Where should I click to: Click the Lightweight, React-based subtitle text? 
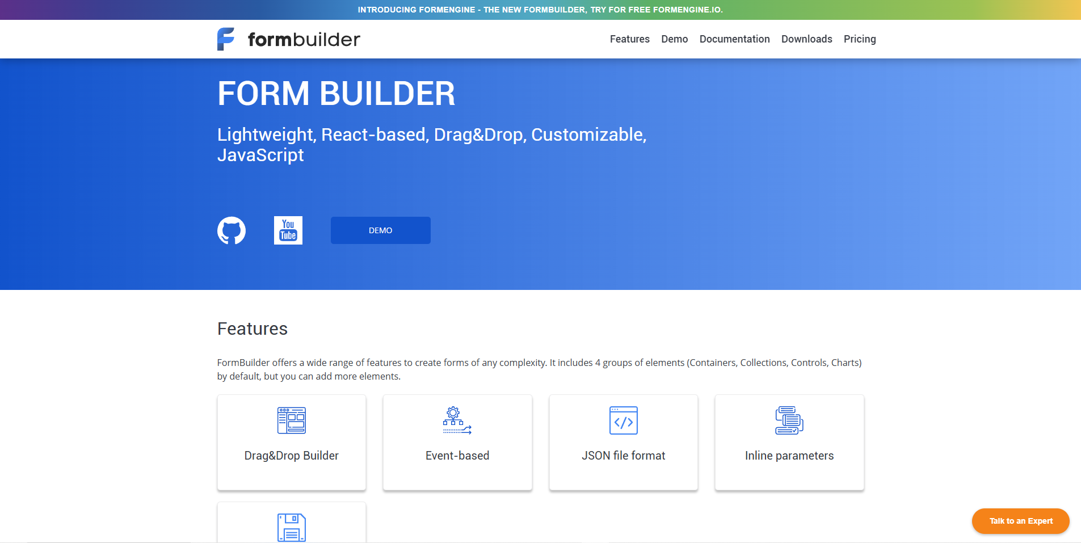click(432, 145)
